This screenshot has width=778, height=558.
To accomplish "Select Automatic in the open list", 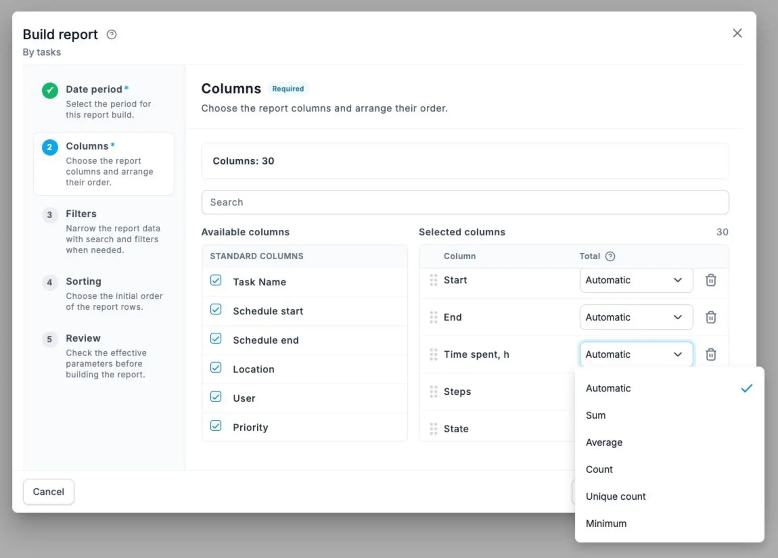I will point(669,388).
